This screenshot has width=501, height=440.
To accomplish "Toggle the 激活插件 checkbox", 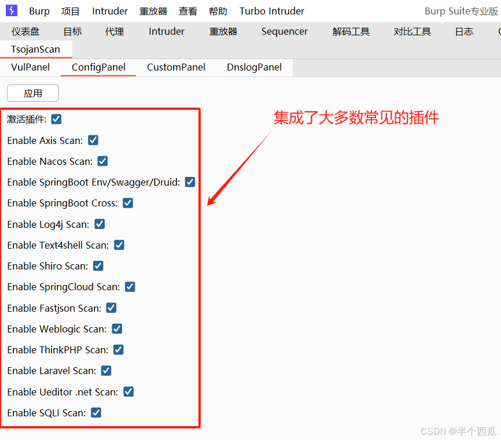I will 56,120.
